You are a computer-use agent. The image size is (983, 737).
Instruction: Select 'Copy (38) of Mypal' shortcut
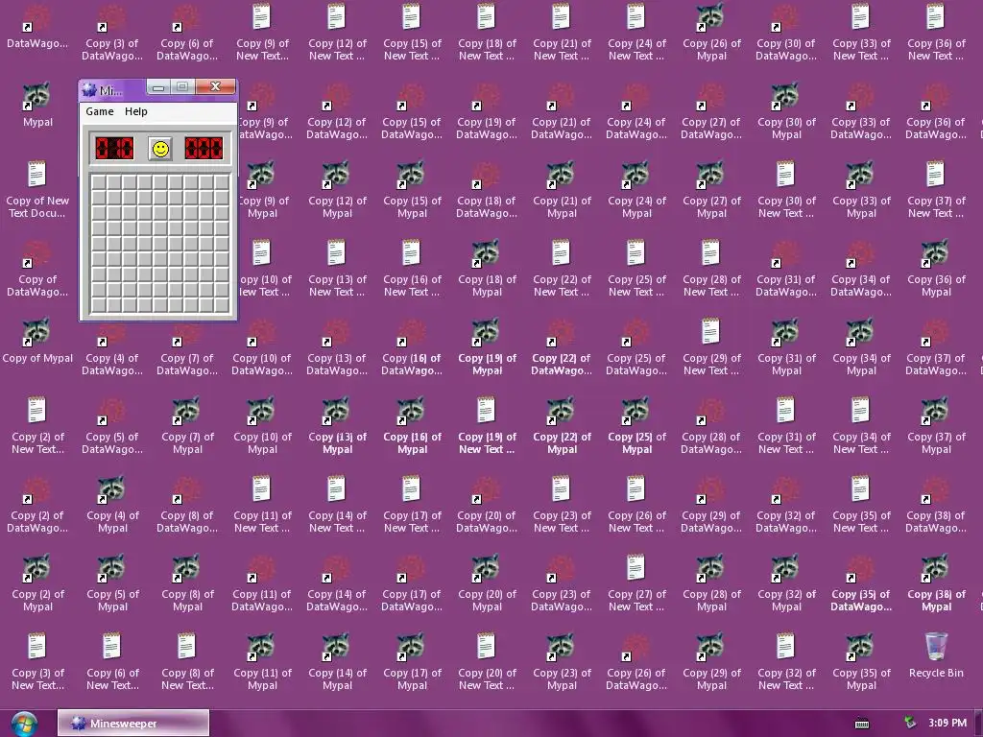(x=936, y=583)
